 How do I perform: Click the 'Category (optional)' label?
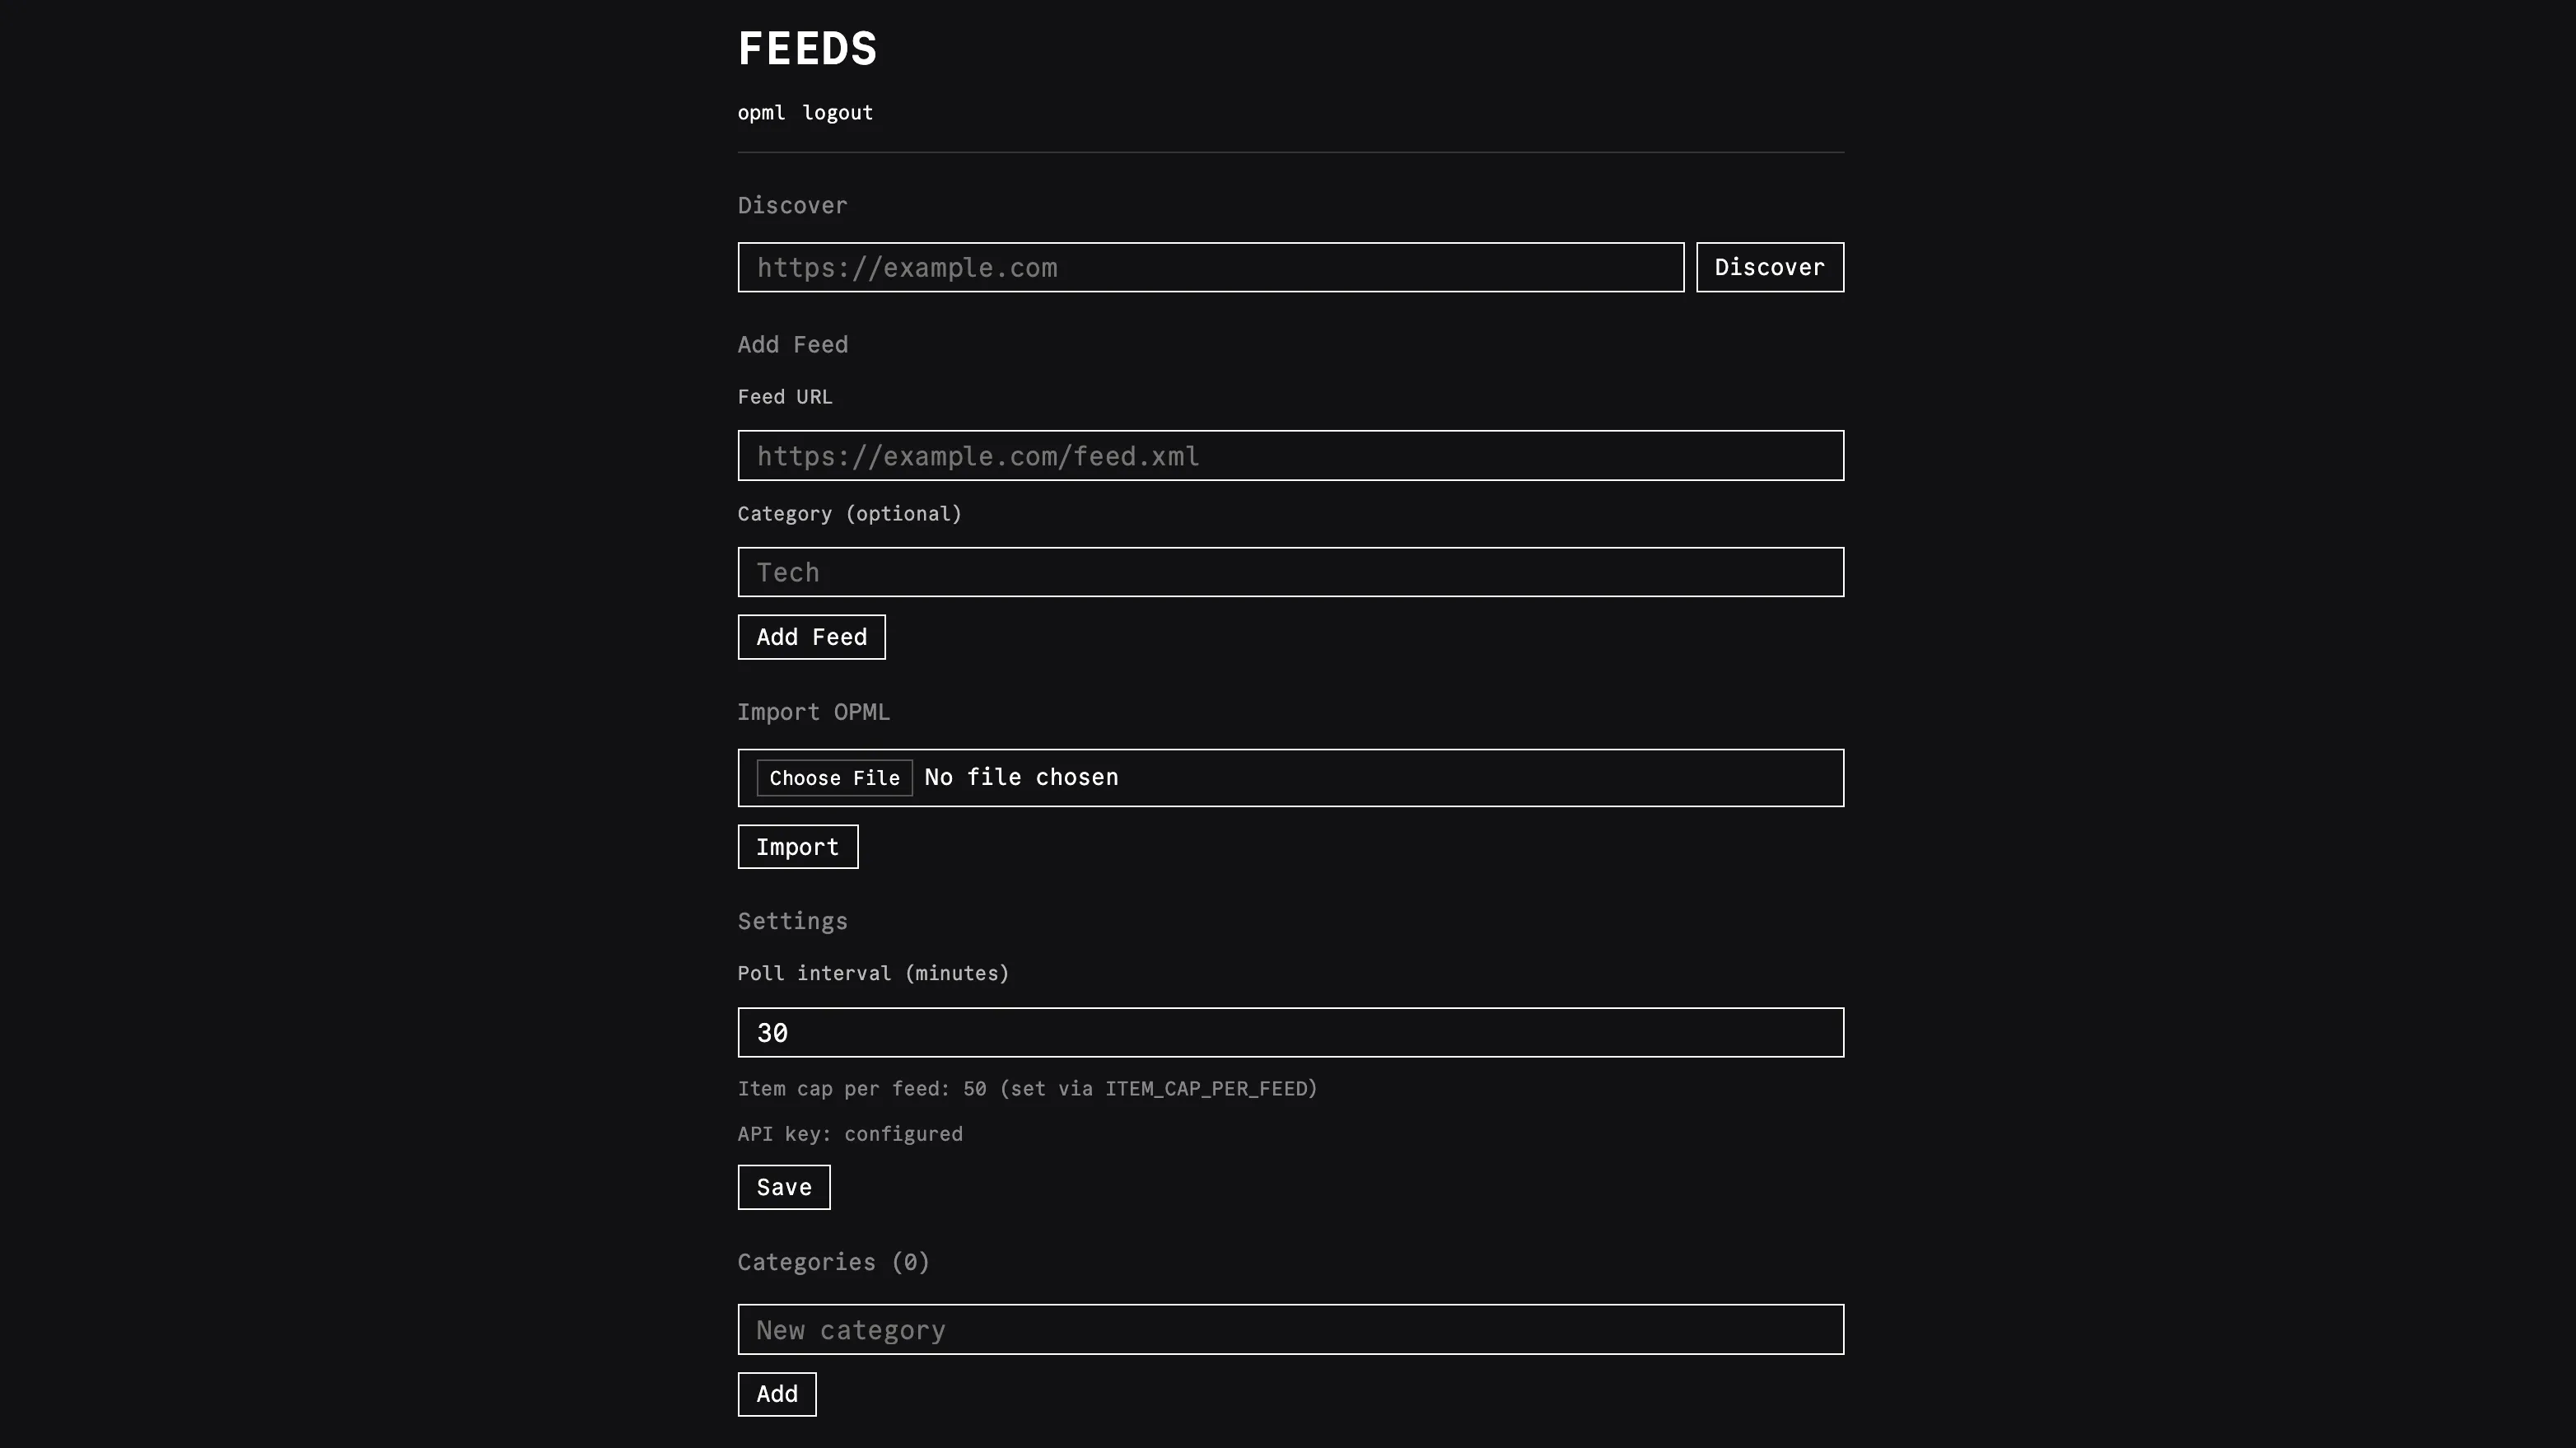850,514
